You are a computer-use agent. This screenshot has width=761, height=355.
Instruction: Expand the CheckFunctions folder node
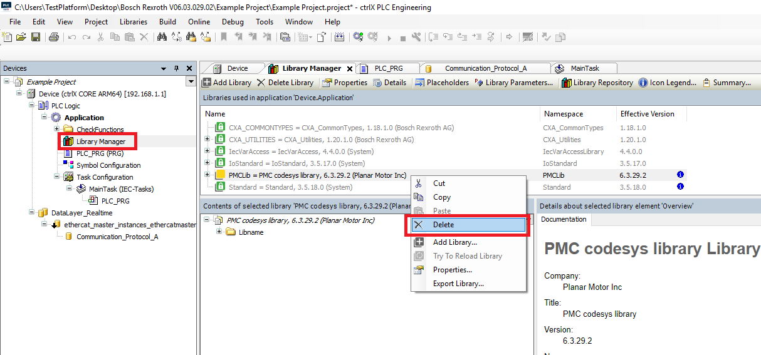pos(57,130)
